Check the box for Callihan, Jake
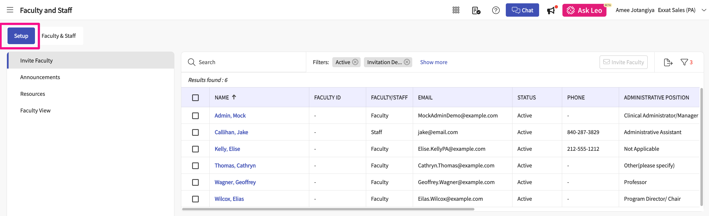 coord(195,132)
